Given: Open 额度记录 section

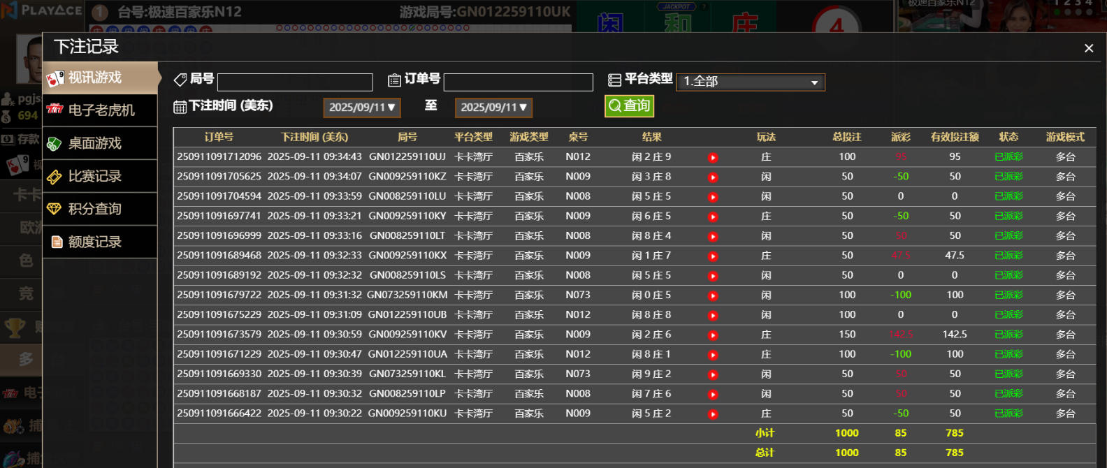Looking at the screenshot, I should (100, 242).
